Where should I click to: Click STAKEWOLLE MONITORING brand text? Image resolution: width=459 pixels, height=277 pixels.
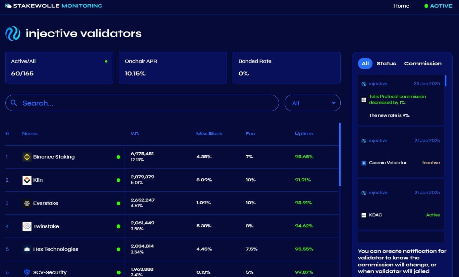pos(58,6)
